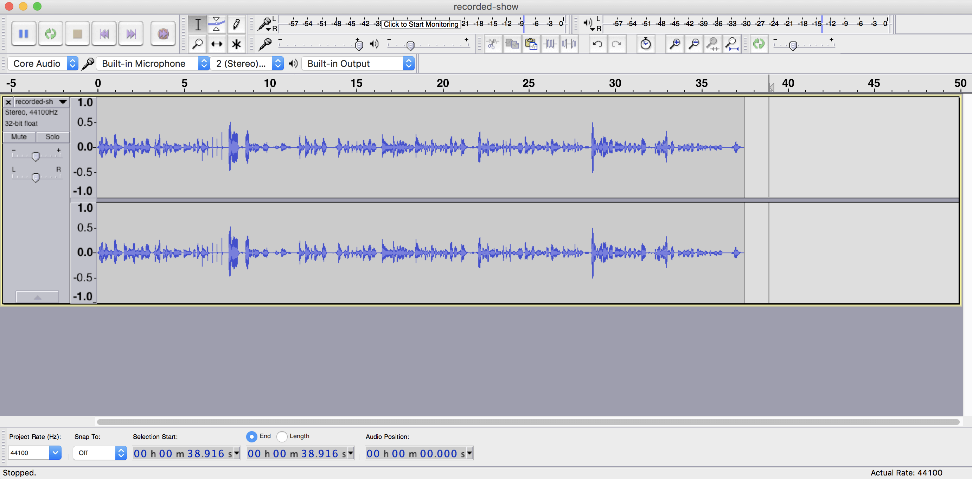Select the Draw (pencil) tool

coord(236,25)
